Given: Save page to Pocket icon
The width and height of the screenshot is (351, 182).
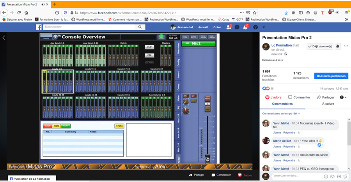Looking at the screenshot, I should [248, 13].
